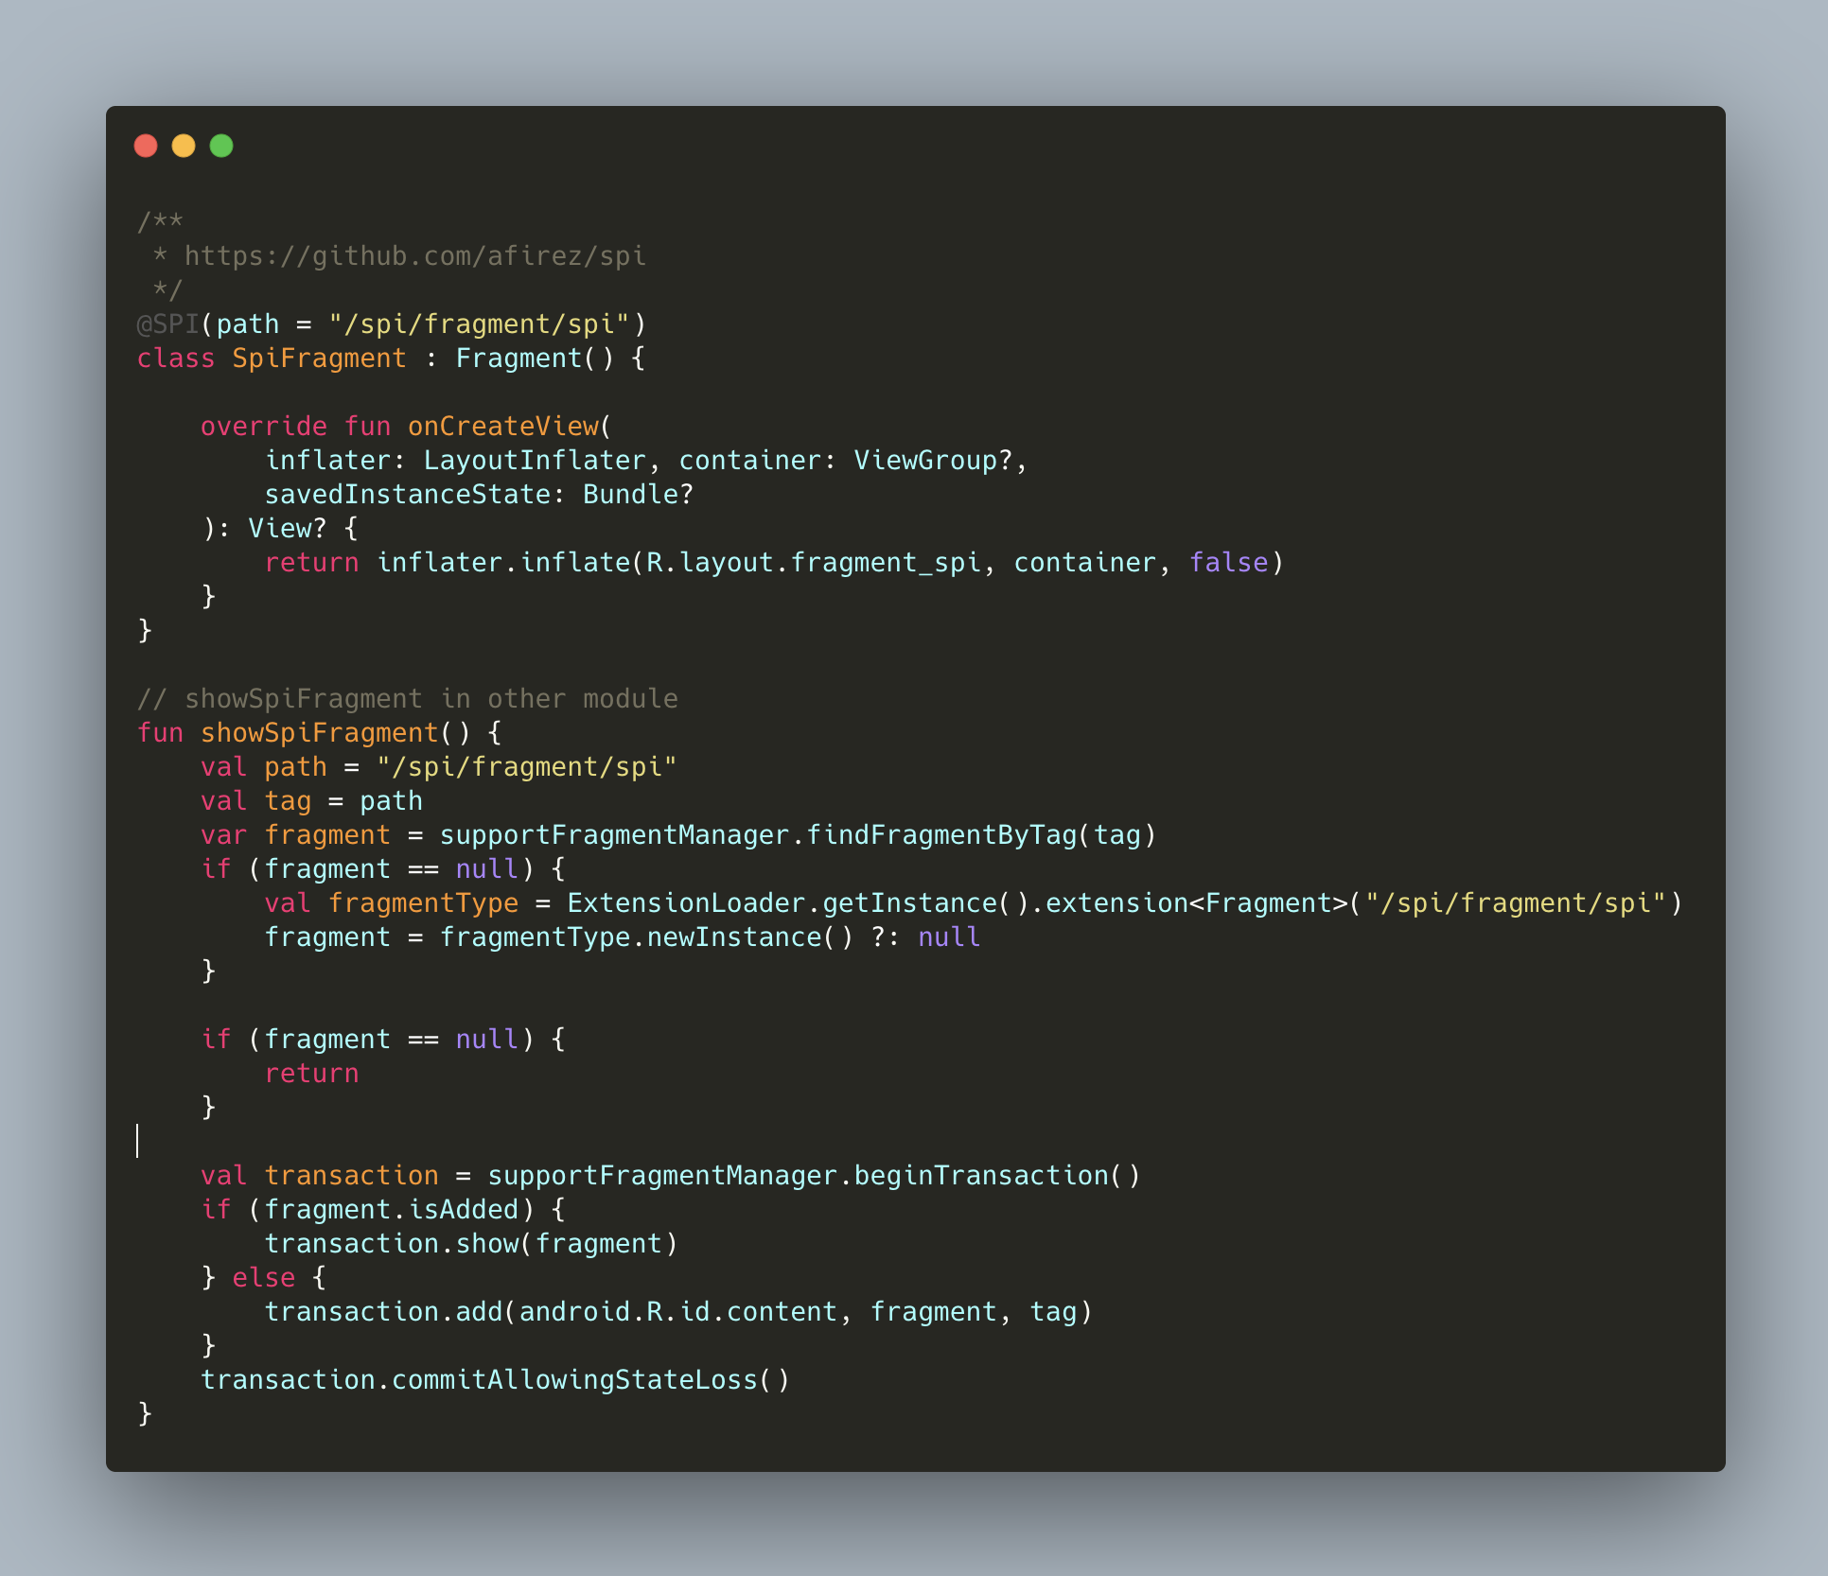Click commitAllowingStateLoss method call
1828x1576 pixels.
tap(574, 1380)
